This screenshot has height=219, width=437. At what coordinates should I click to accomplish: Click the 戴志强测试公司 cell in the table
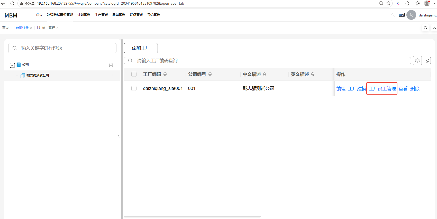coord(258,88)
